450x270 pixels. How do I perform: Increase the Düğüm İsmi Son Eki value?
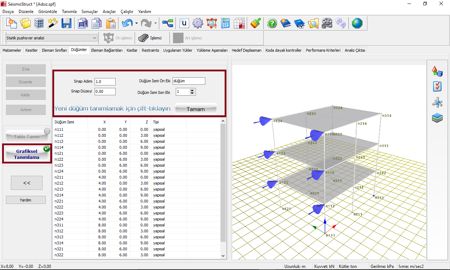pos(192,90)
